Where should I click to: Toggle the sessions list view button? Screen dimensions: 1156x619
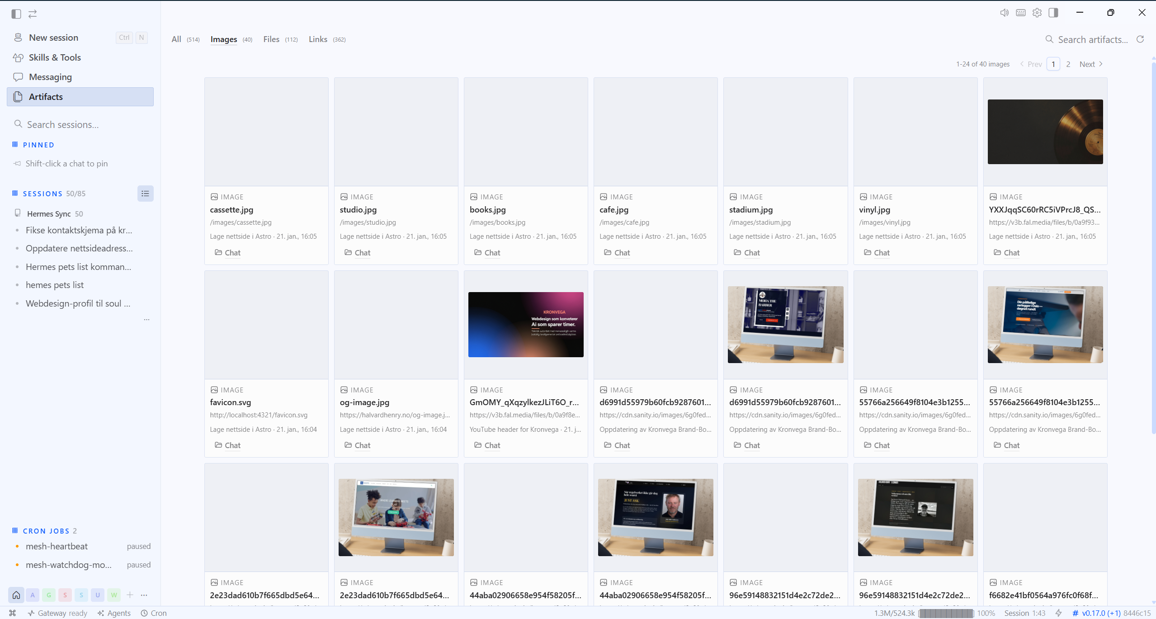[145, 194]
